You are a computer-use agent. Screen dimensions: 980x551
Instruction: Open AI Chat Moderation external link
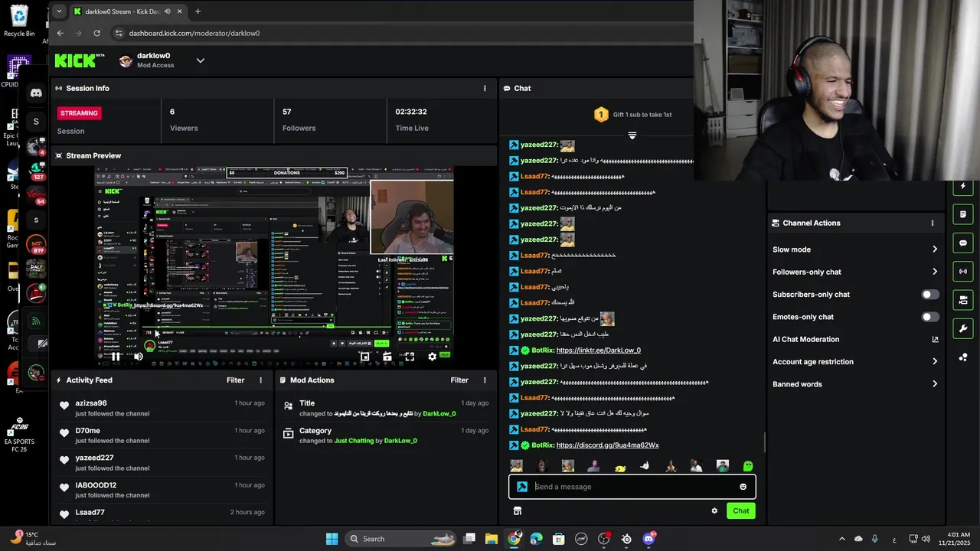point(935,340)
